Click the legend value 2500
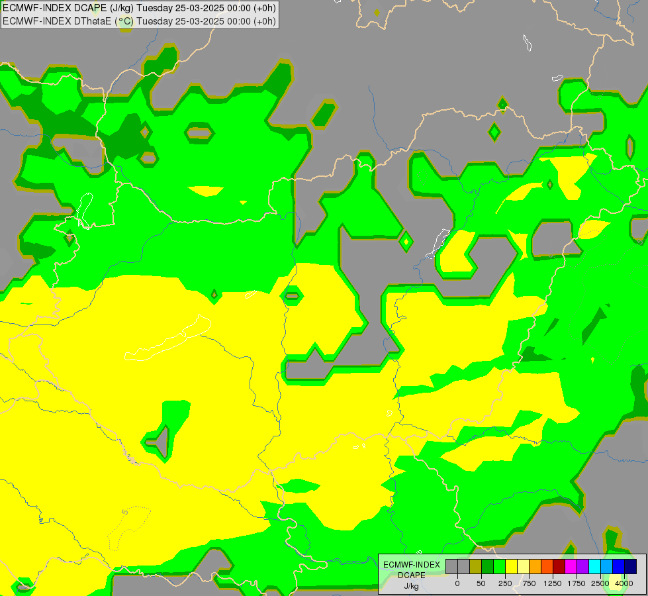Viewport: 648px width, 596px height. [x=600, y=583]
